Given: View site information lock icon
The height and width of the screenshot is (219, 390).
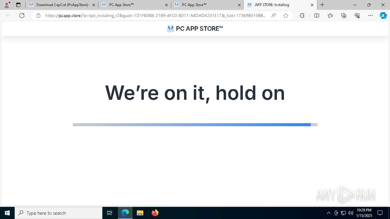Looking at the screenshot, I should 38,16.
